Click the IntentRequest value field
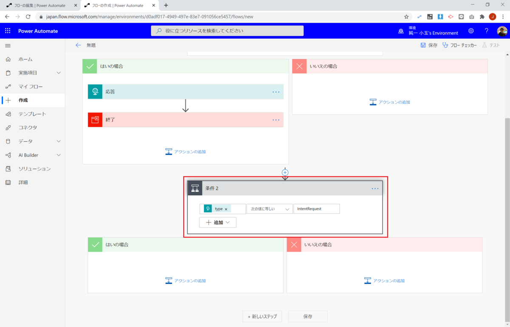Image resolution: width=510 pixels, height=327 pixels. click(x=317, y=209)
